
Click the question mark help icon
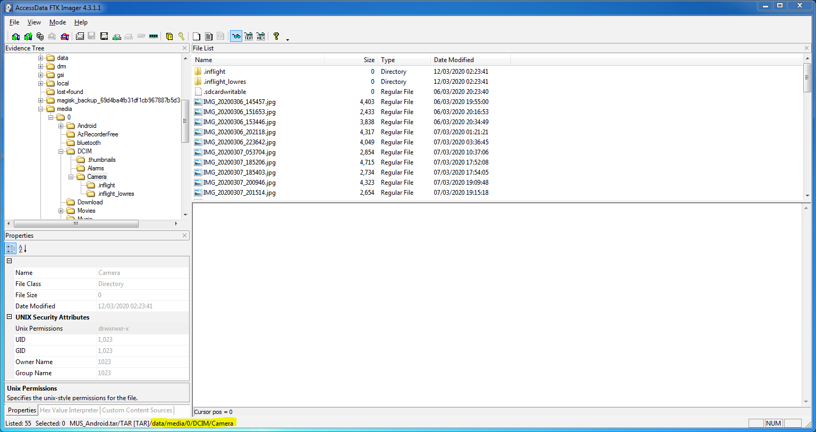tap(276, 36)
